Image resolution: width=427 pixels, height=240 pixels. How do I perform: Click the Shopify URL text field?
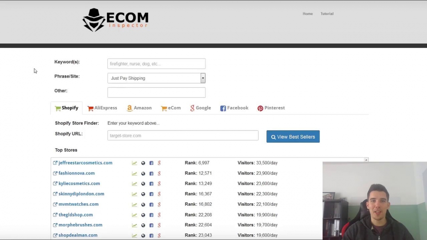point(183,135)
